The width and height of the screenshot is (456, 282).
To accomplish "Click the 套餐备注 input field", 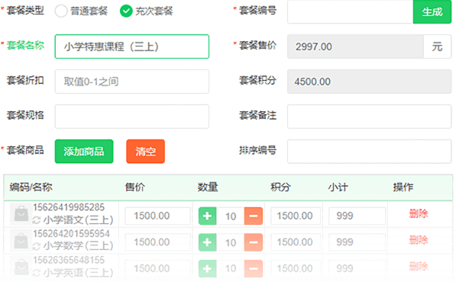I will [x=370, y=117].
